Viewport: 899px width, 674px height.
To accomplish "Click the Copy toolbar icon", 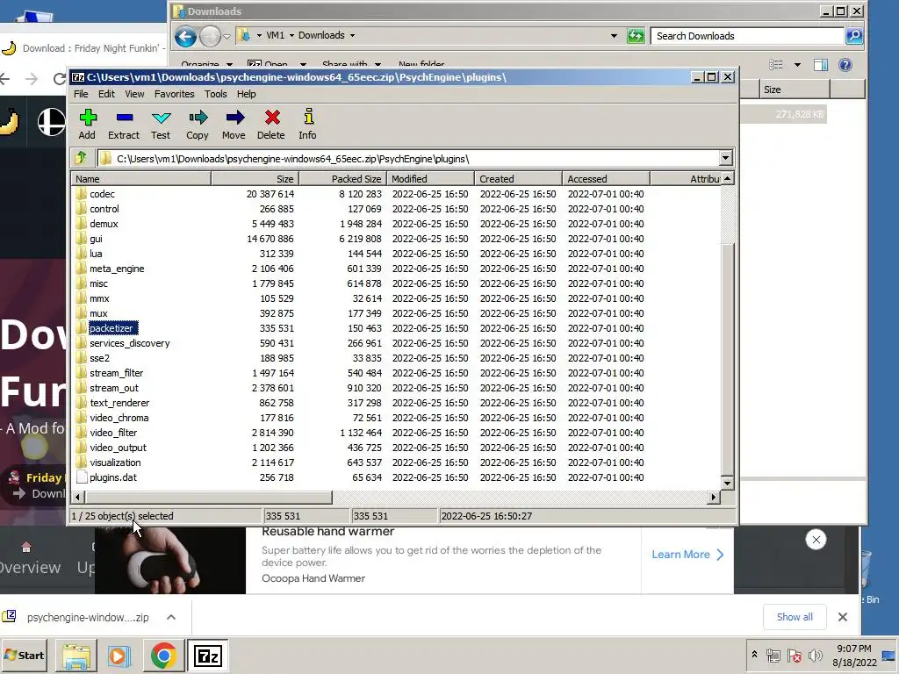I will 198,124.
